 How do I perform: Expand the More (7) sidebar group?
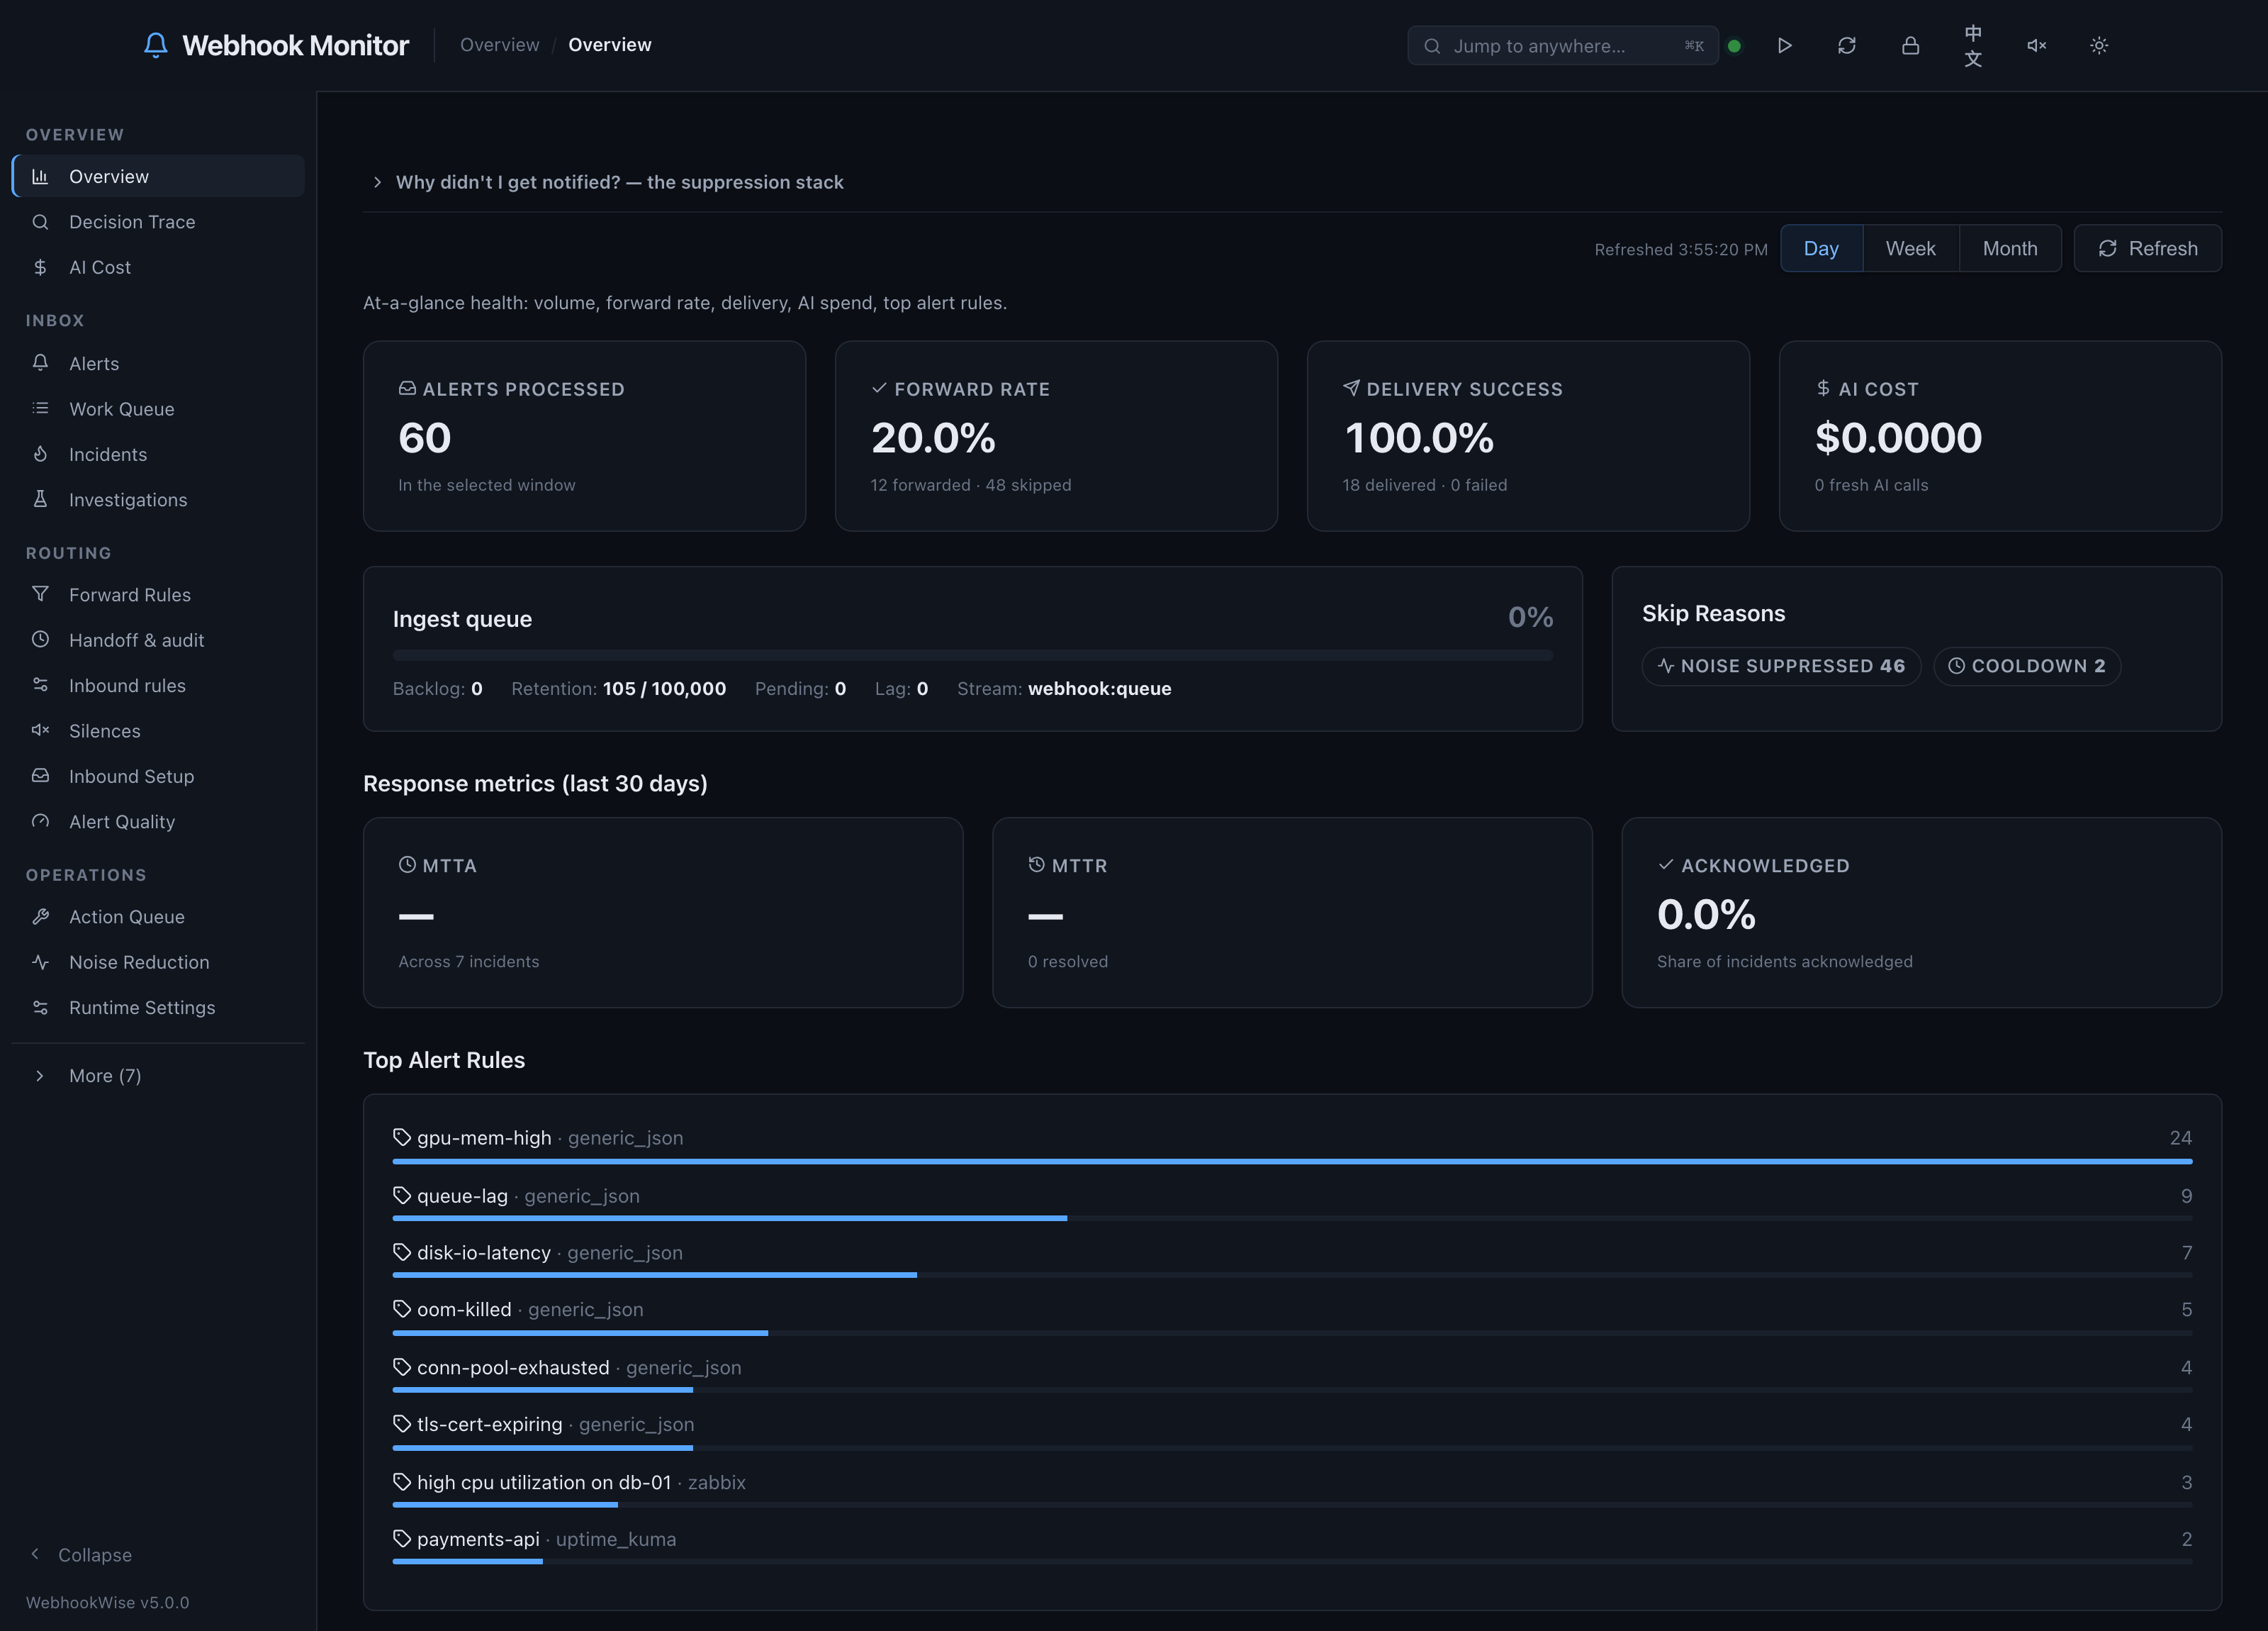click(x=159, y=1076)
